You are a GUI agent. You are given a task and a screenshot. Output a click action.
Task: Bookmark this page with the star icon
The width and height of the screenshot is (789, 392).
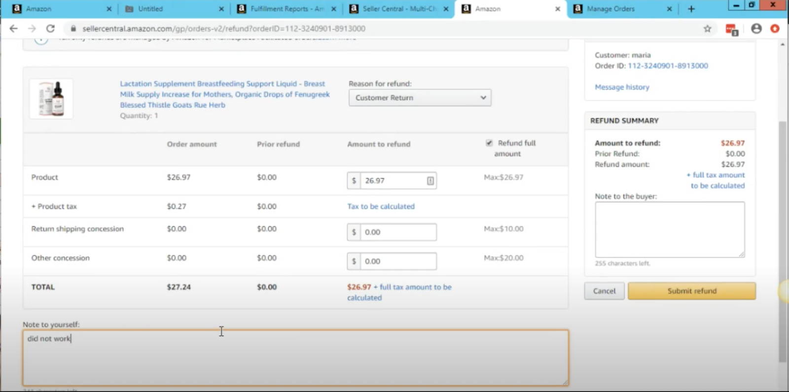(707, 29)
